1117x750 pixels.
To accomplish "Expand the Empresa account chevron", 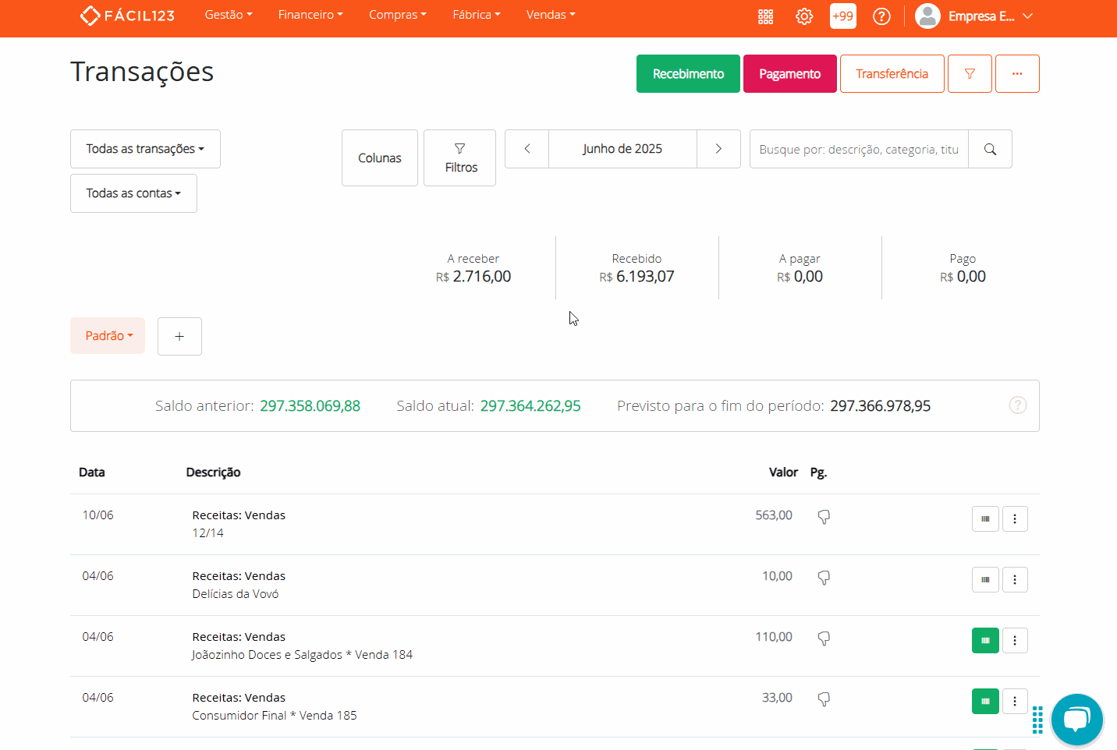I will click(1027, 16).
